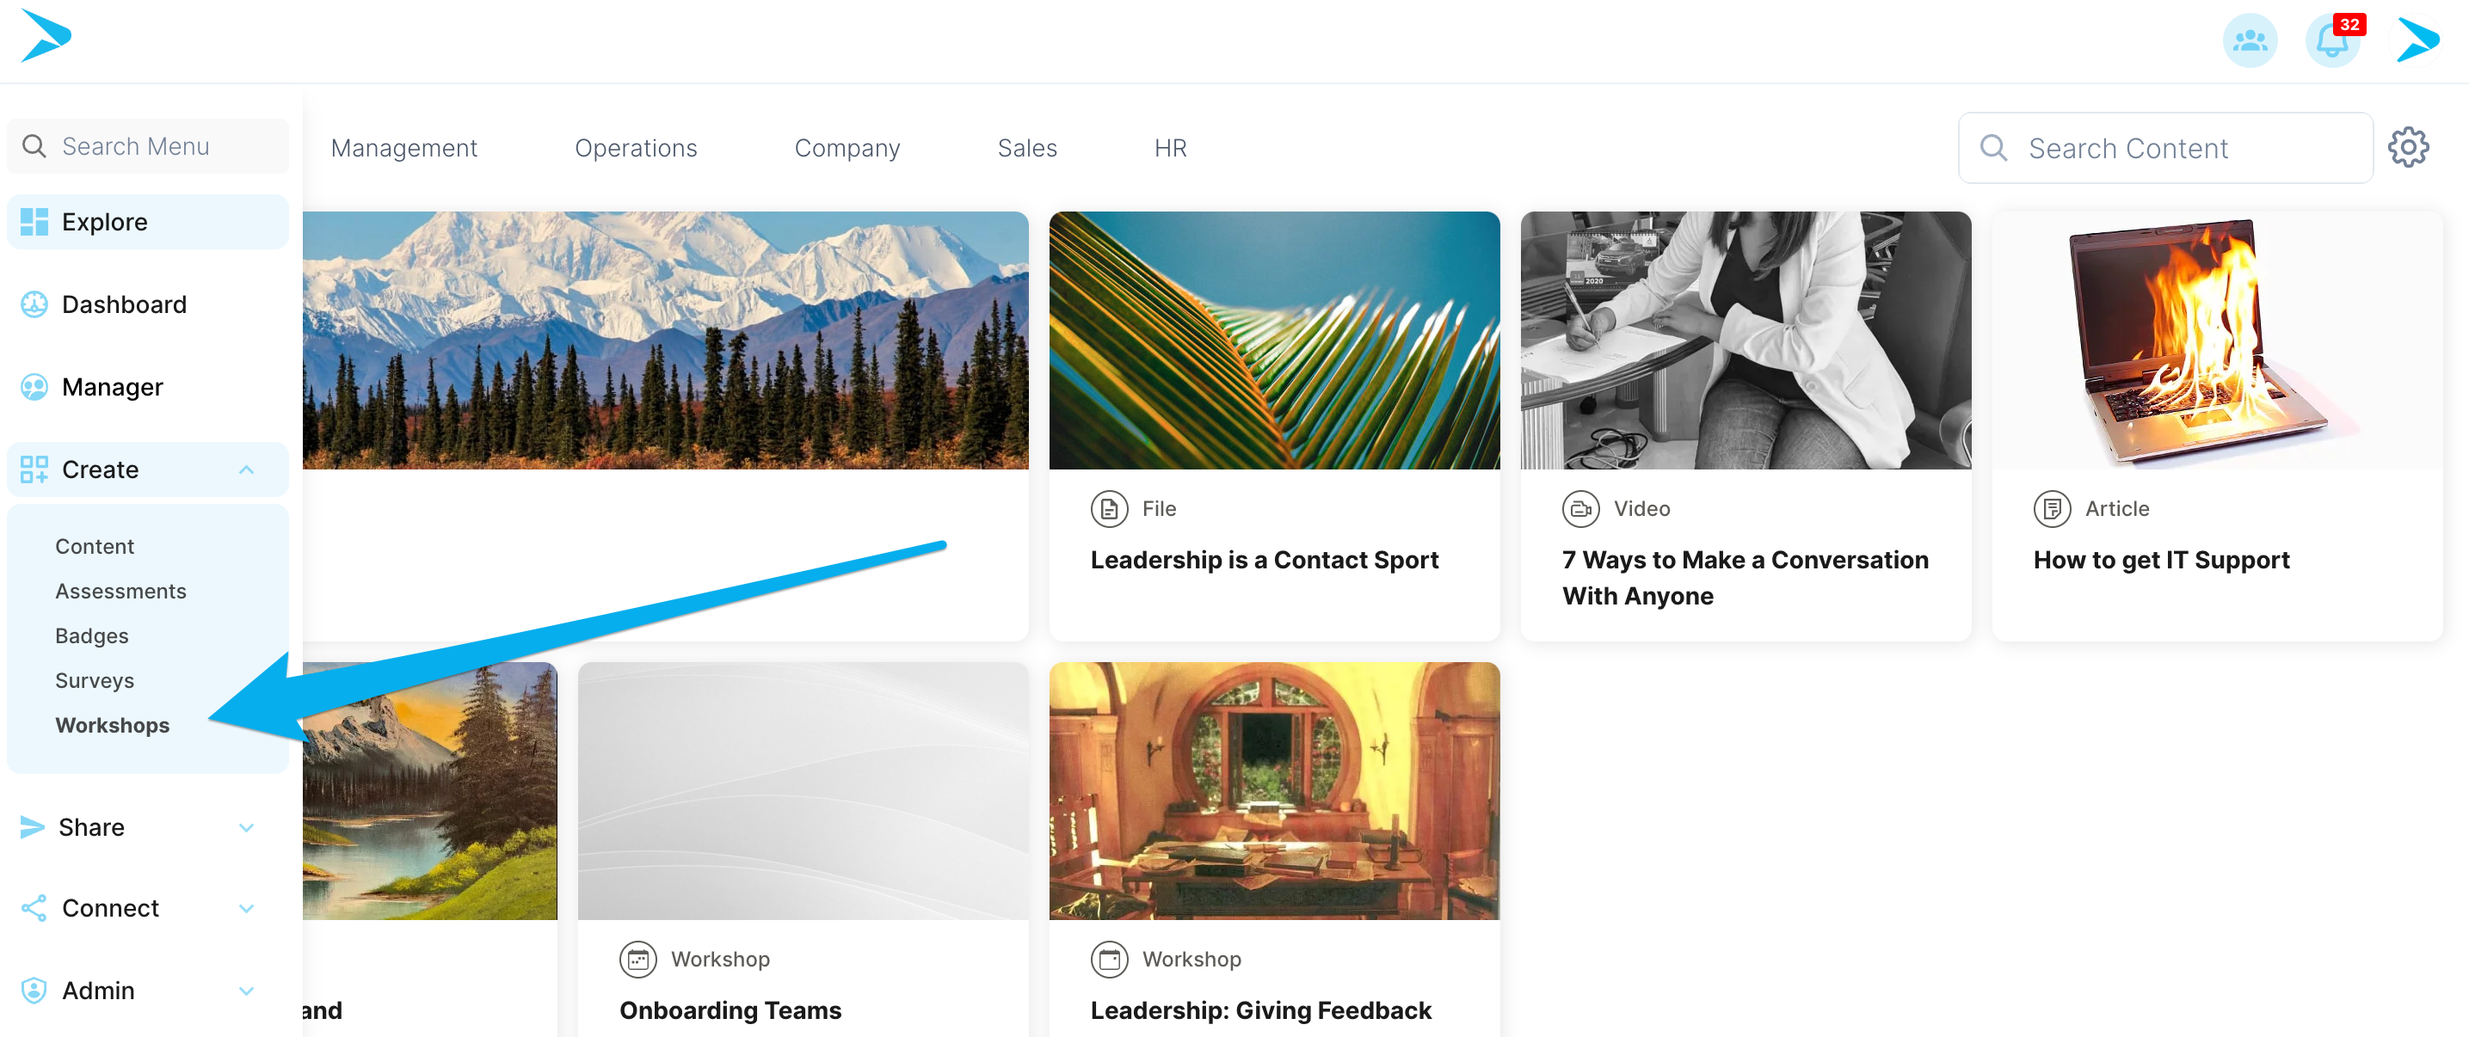The width and height of the screenshot is (2469, 1037).
Task: Click the Article type icon on IT Support card
Action: tap(2052, 508)
